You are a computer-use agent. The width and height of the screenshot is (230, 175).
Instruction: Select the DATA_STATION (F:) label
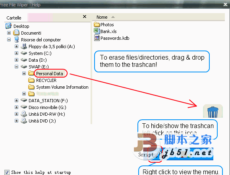(x=48, y=101)
